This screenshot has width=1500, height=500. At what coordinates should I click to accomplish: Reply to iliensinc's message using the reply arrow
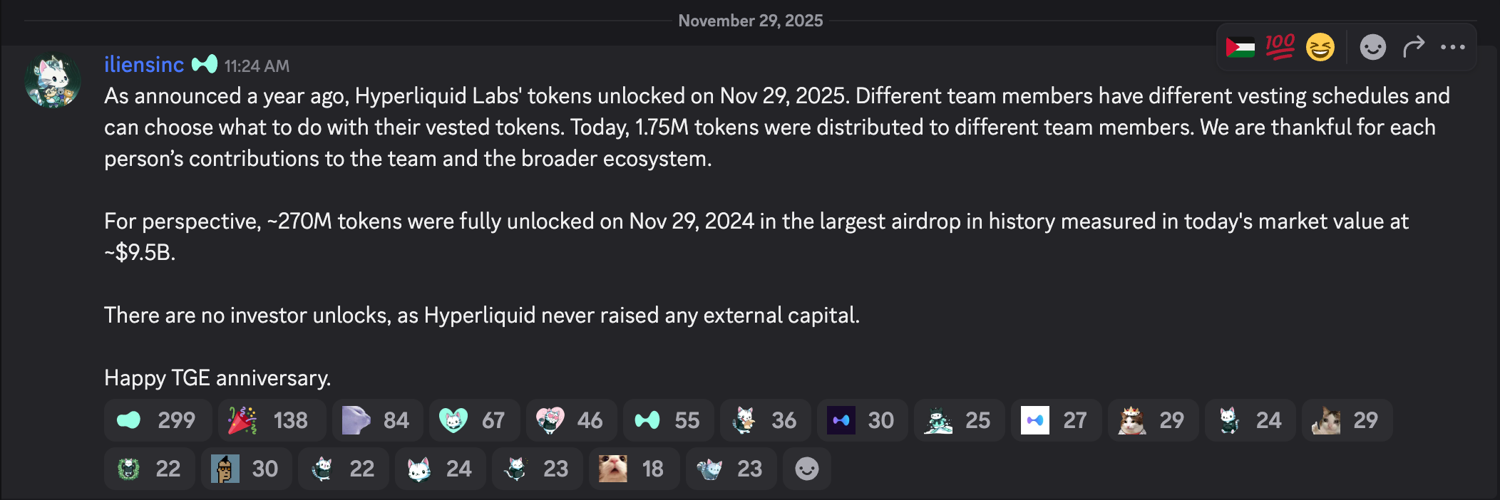point(1412,46)
